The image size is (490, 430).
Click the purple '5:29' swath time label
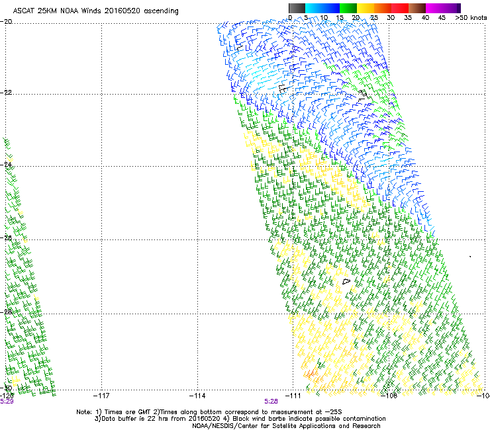(7, 402)
